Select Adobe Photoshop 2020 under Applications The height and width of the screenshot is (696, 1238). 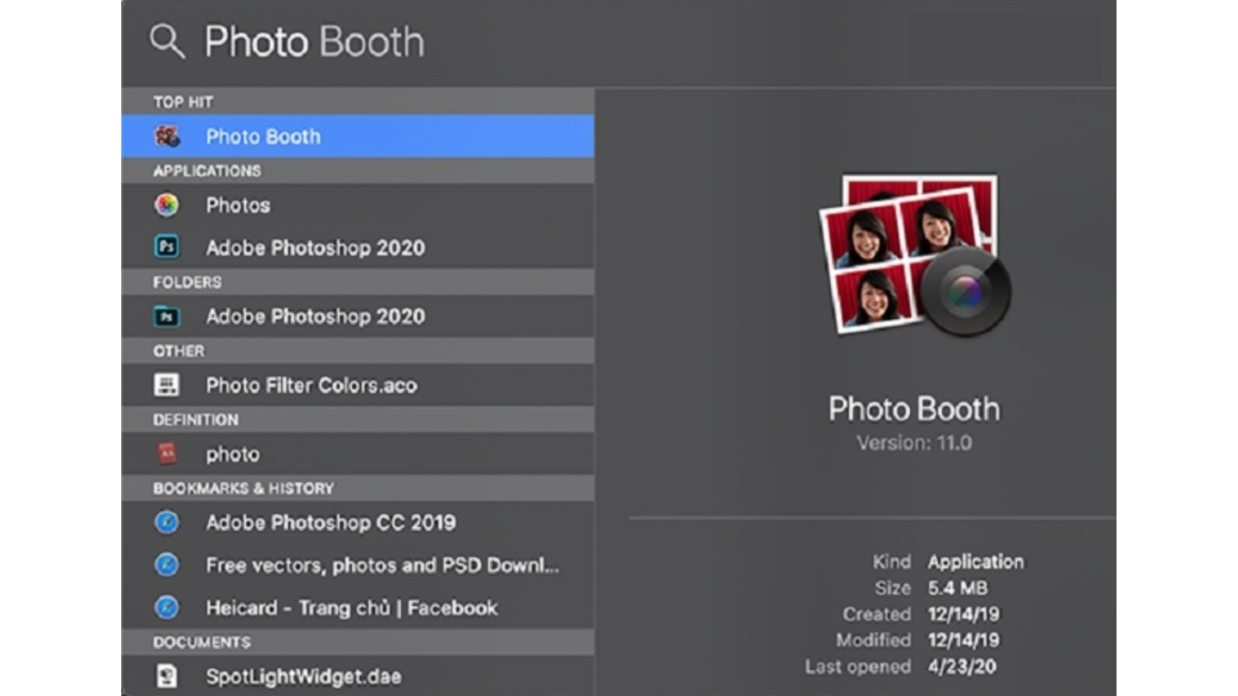[358, 247]
